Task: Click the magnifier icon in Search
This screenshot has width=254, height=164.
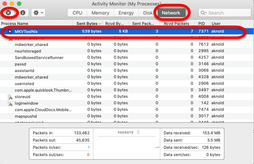Action: tap(205, 13)
